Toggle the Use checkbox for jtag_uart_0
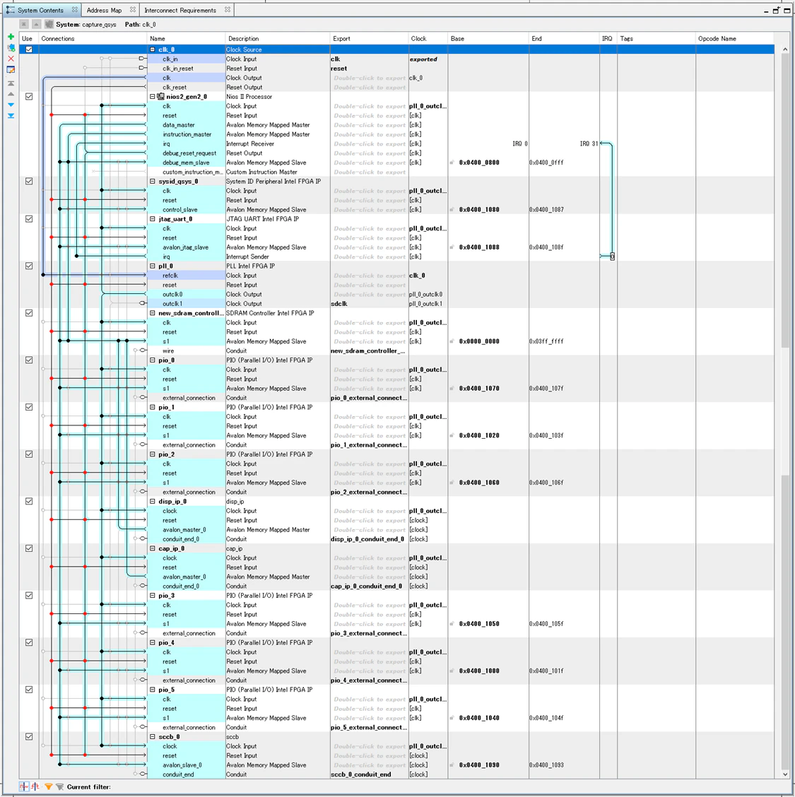This screenshot has height=797, width=795. pos(29,219)
